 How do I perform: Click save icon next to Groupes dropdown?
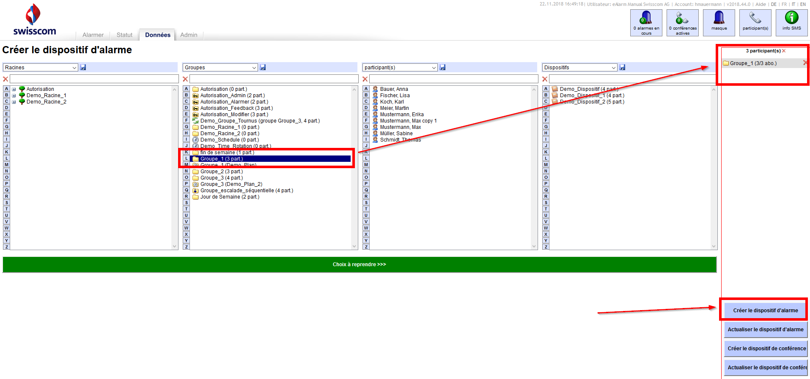coord(263,68)
